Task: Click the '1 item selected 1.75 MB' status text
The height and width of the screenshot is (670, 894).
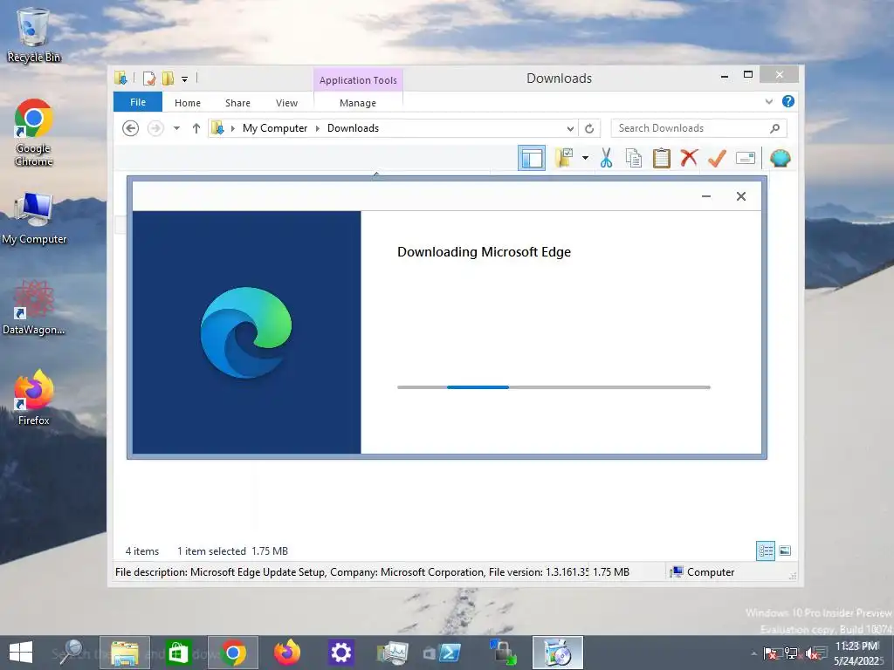Action: coord(232,551)
